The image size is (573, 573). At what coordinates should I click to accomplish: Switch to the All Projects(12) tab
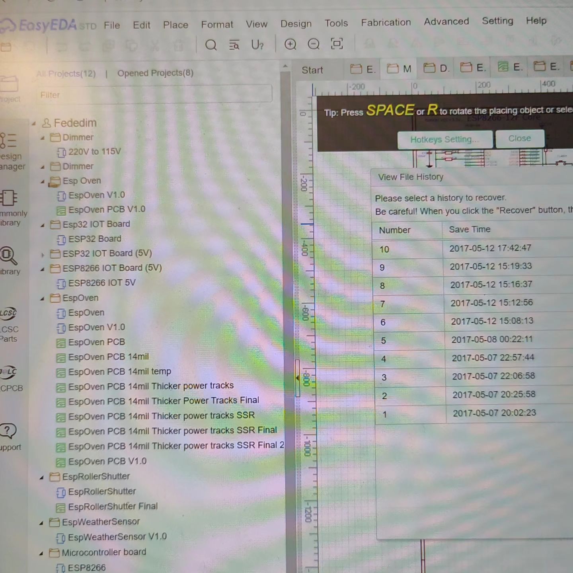[x=66, y=74]
